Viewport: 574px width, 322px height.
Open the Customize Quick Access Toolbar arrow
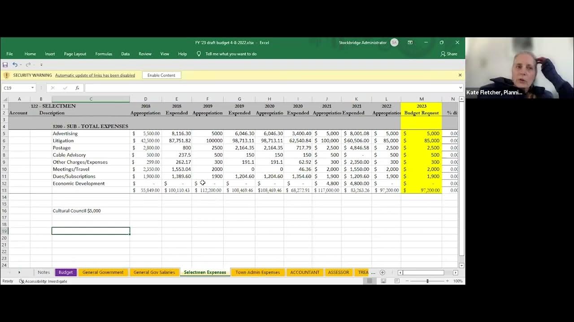pyautogui.click(x=41, y=65)
